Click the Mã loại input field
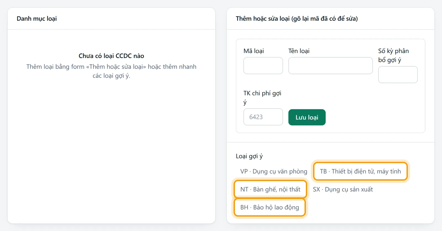The width and height of the screenshot is (442, 231). click(x=263, y=65)
